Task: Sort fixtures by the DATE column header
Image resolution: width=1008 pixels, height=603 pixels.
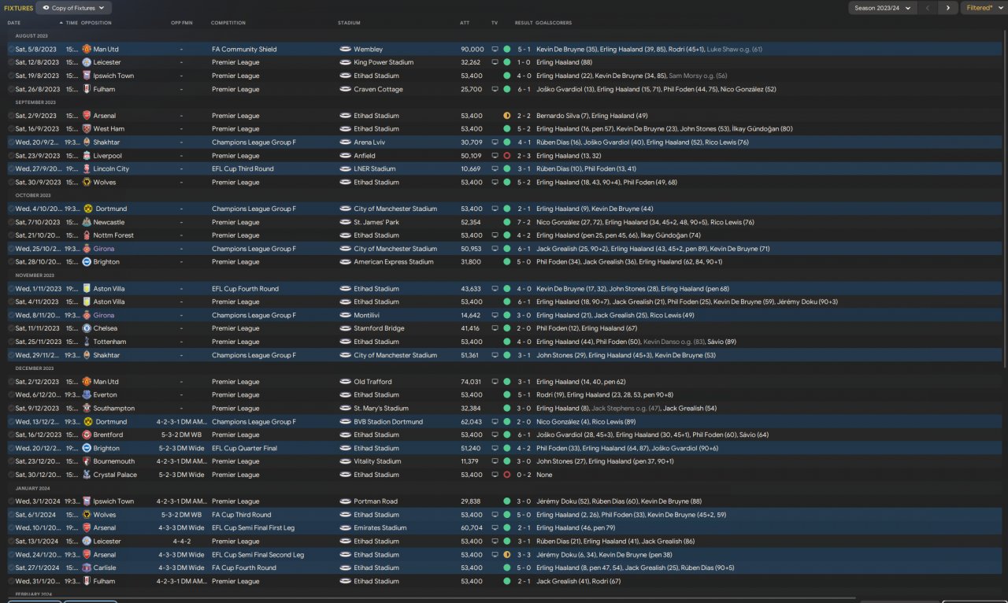Action: 14,23
